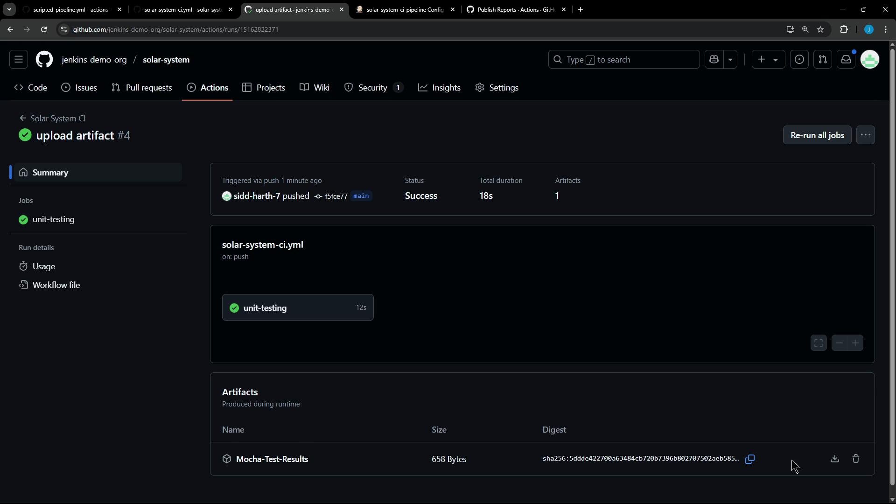
Task: Download Mocha-Test-Results artifact by name
Action: pyautogui.click(x=272, y=459)
